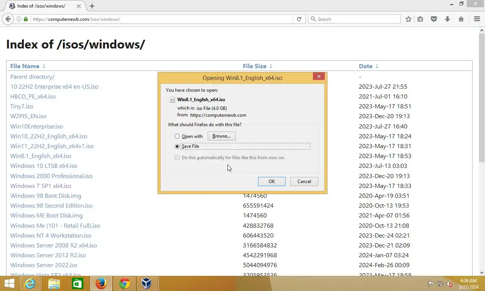Image resolution: width=485 pixels, height=291 pixels.
Task: Click the Tiny7.iso link
Action: coord(22,106)
